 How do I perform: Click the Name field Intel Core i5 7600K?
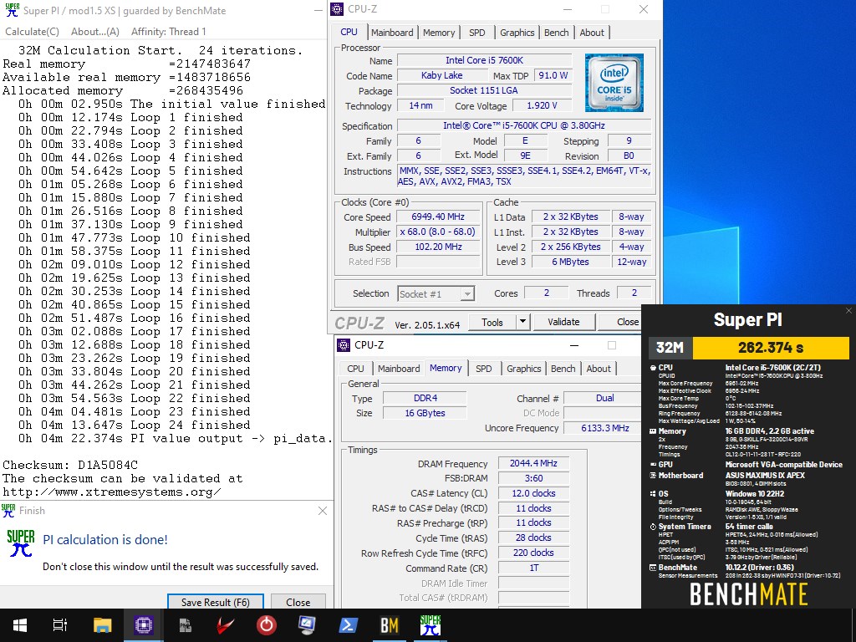[x=484, y=60]
